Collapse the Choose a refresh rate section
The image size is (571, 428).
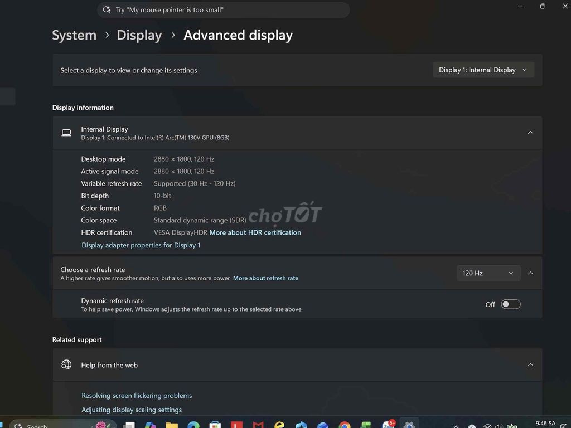[530, 273]
